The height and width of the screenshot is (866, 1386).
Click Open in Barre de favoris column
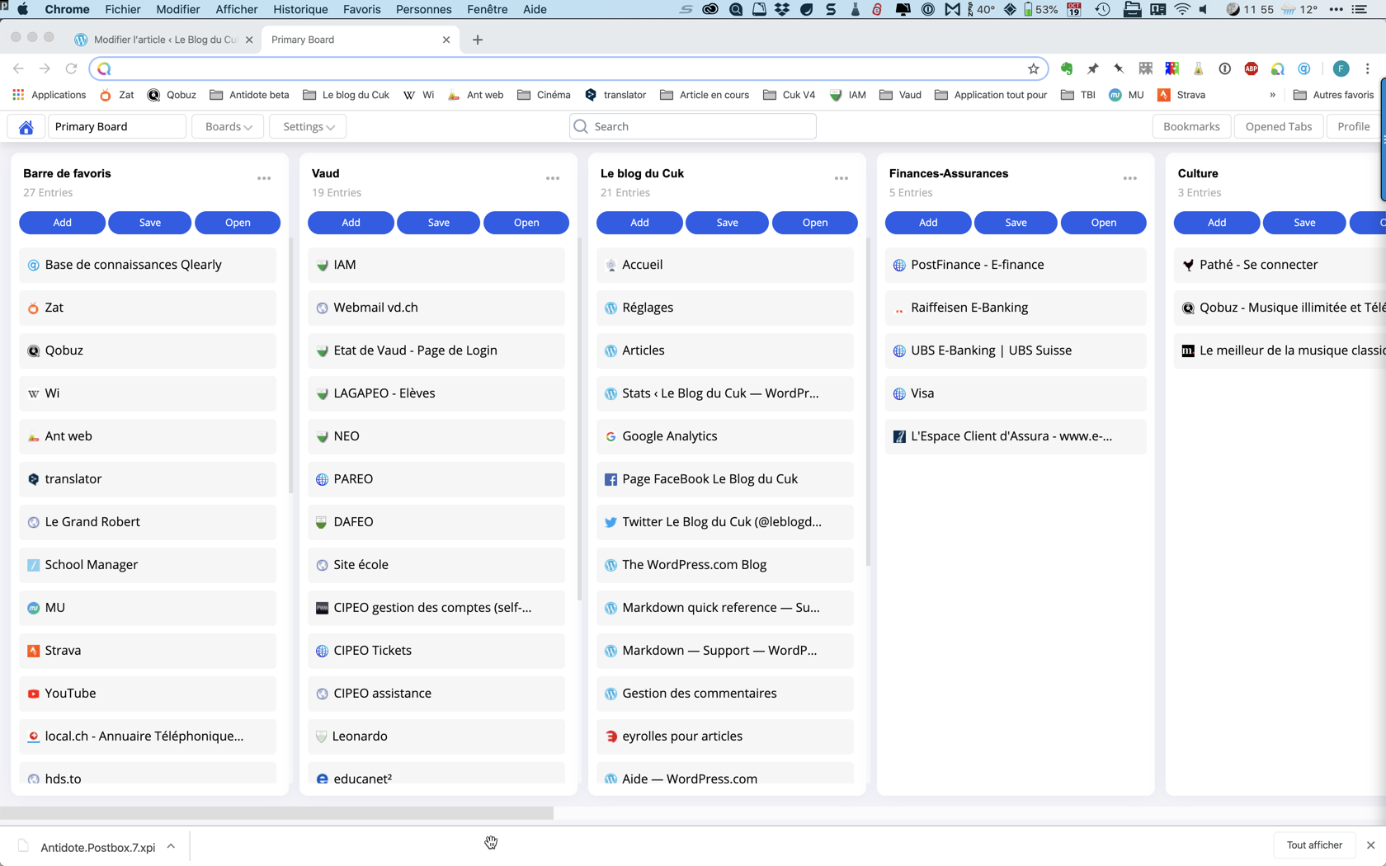(238, 223)
